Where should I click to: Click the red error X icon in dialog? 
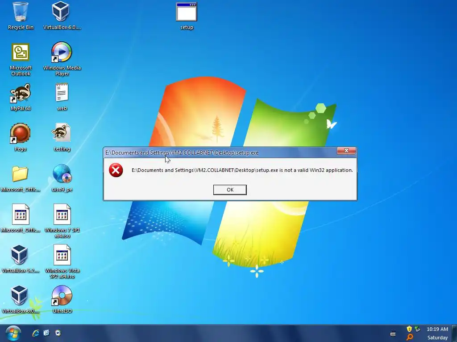click(x=116, y=170)
